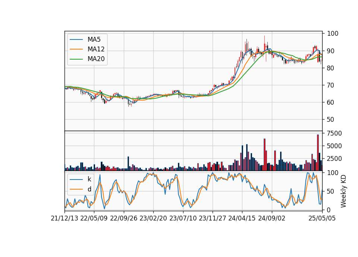358x257 pixels.
Task: Click the price axis value 90
Action: tap(331, 51)
